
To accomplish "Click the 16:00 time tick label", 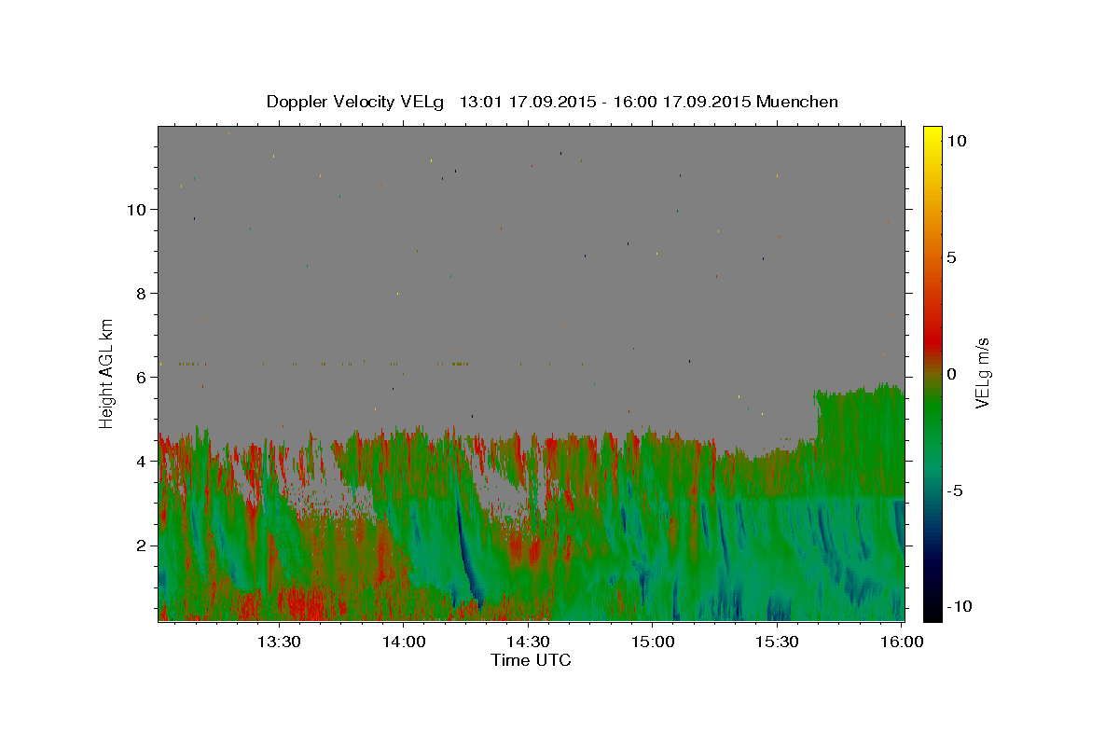I will pyautogui.click(x=902, y=642).
